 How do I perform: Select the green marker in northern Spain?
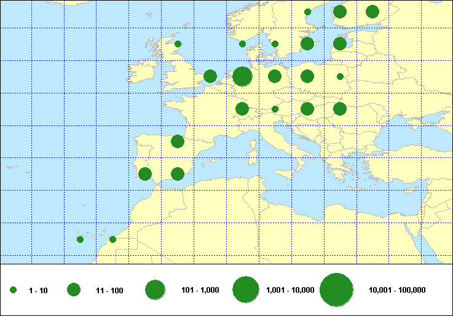click(x=178, y=141)
